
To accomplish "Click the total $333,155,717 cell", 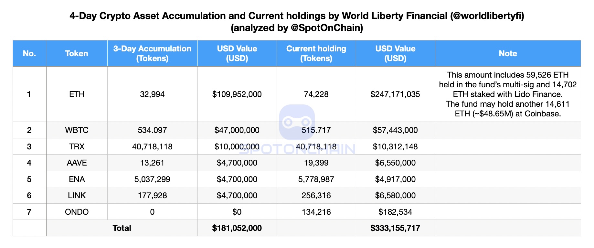I will [395, 228].
